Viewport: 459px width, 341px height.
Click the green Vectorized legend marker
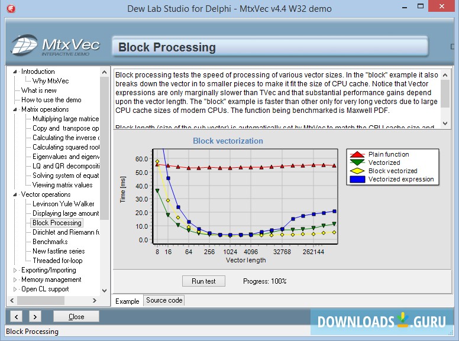coord(357,163)
